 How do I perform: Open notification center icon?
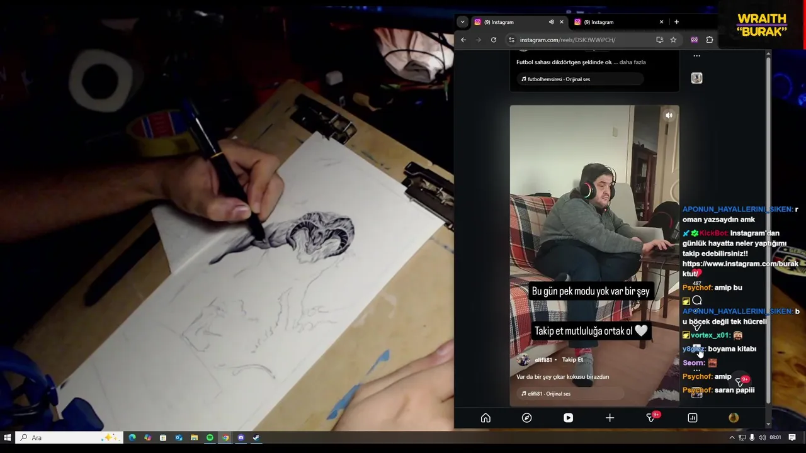792,437
